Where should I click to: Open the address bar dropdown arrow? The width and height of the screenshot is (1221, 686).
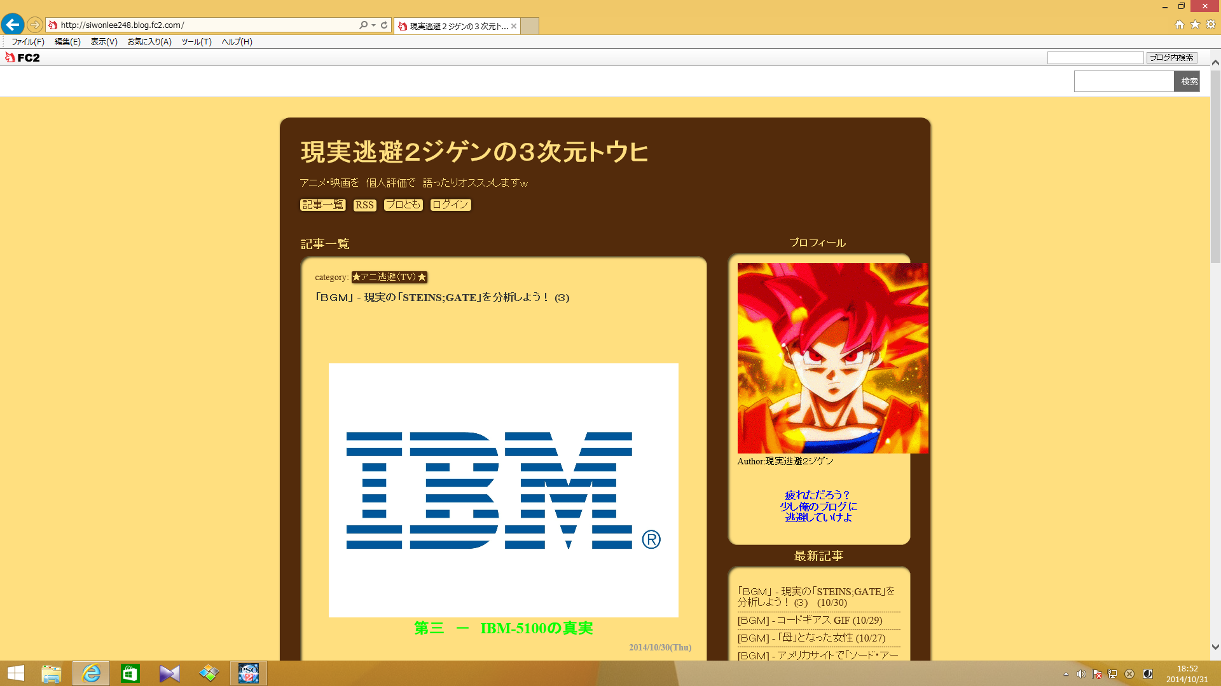373,25
